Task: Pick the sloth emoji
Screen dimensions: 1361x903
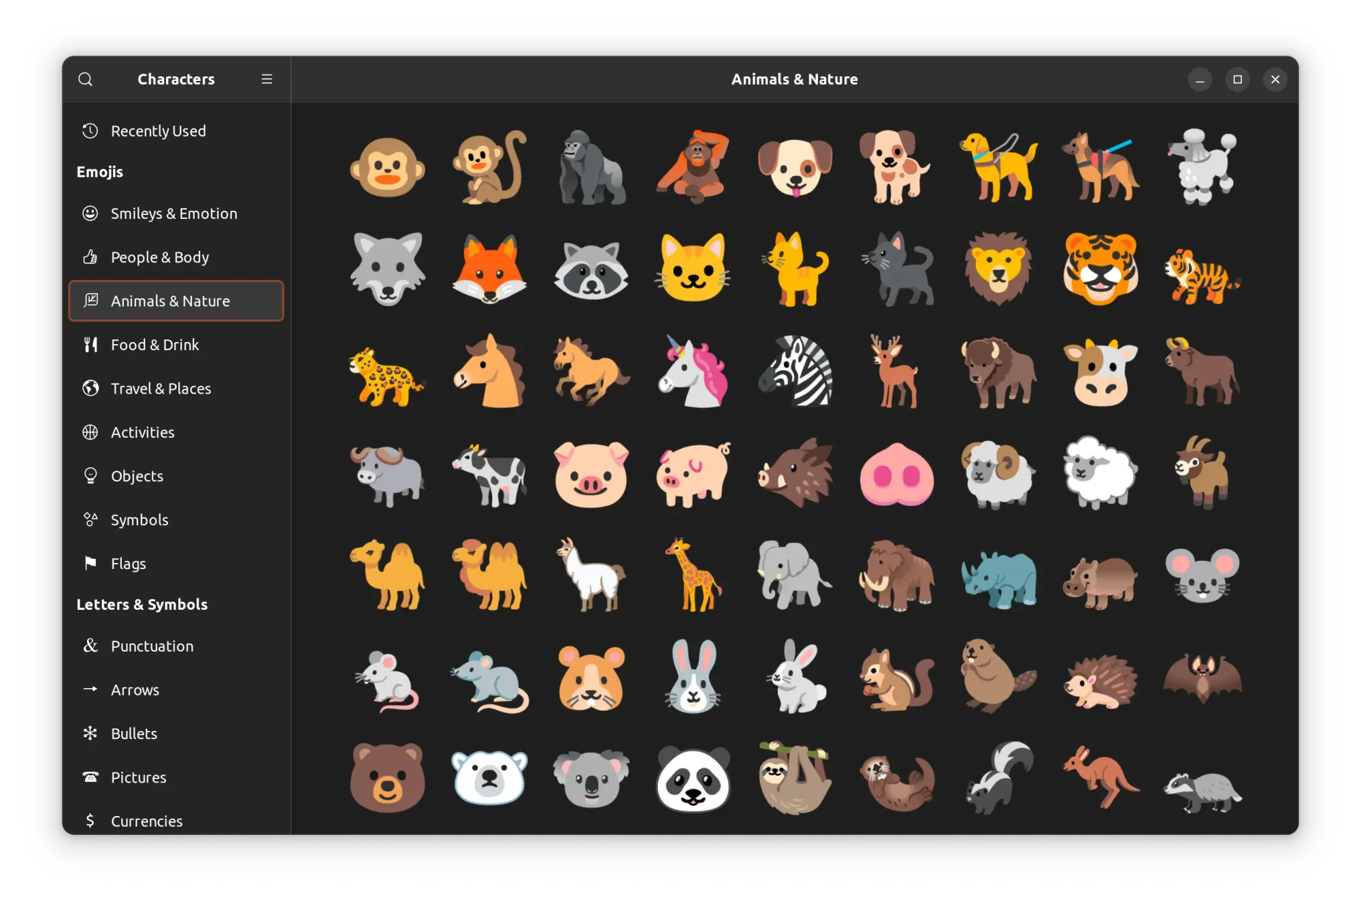Action: point(795,779)
